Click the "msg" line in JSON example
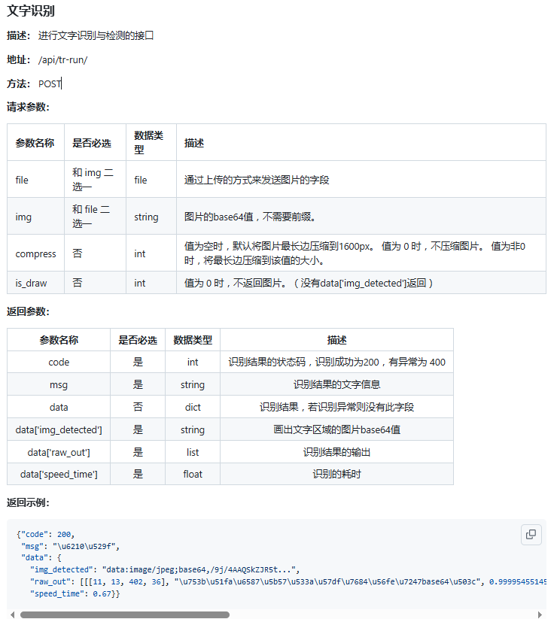This screenshot has width=557, height=619. pos(70,546)
